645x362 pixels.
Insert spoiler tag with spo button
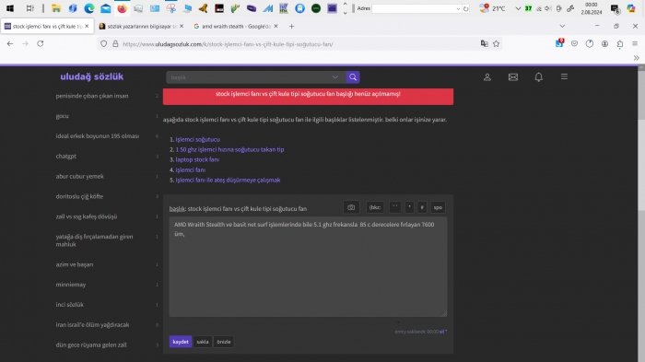coord(438,207)
